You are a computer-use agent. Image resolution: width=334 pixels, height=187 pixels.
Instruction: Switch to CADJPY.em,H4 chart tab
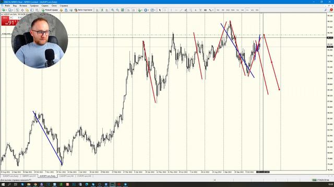66,176
